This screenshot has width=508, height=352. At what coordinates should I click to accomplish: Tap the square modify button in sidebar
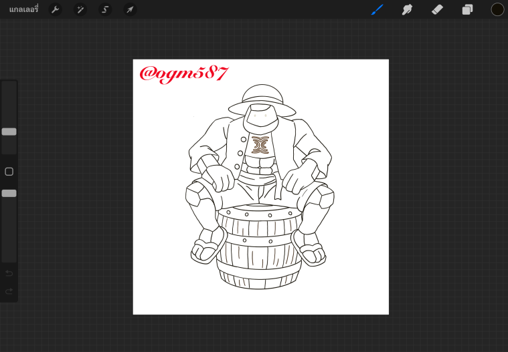[x=9, y=172]
